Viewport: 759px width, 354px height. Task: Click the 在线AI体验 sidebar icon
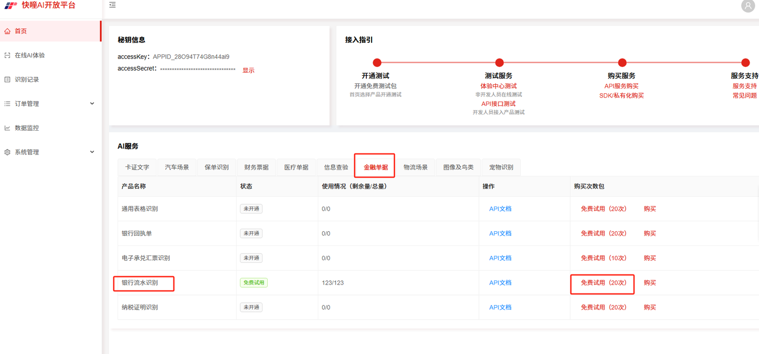[7, 55]
